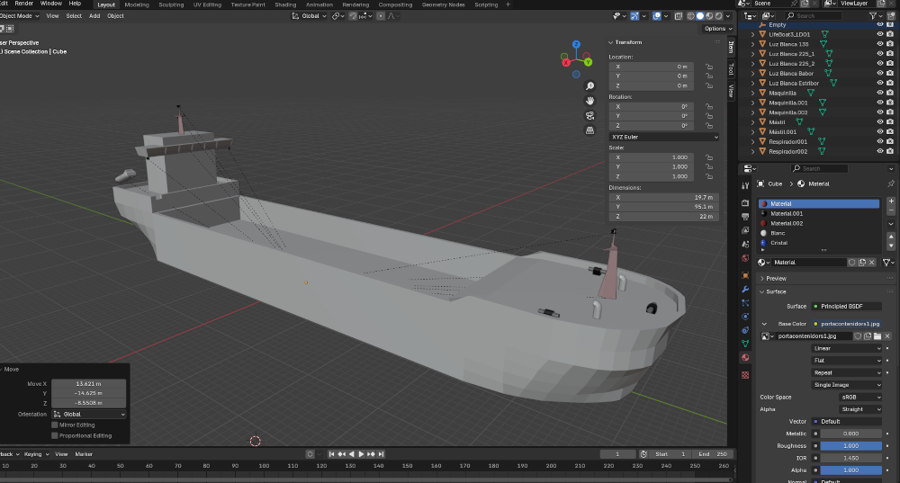Switch to Shading workspace tab
Viewport: 900px width, 483px height.
coord(285,4)
